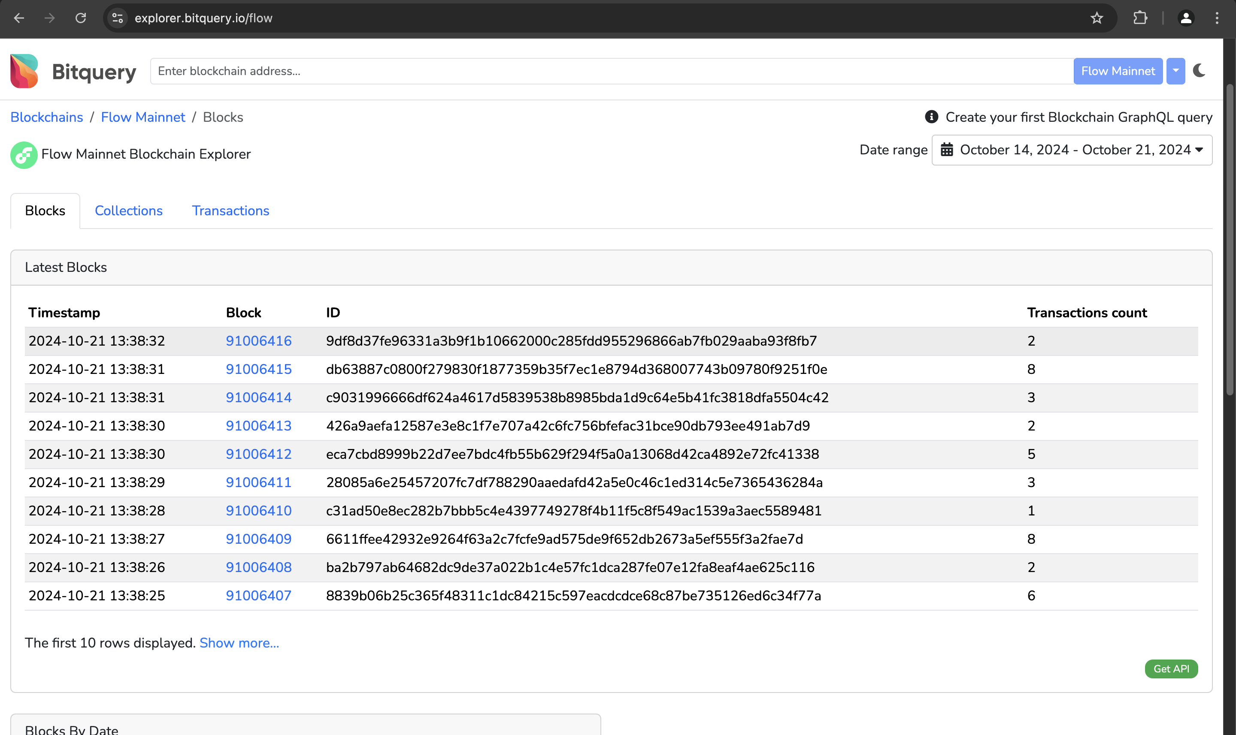Click timestamp 2024-10-21 13:38:26
The width and height of the screenshot is (1236, 735).
(97, 567)
